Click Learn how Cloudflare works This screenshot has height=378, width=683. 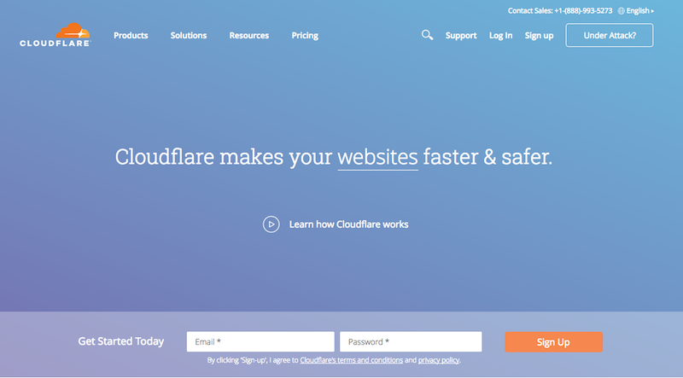pyautogui.click(x=349, y=224)
